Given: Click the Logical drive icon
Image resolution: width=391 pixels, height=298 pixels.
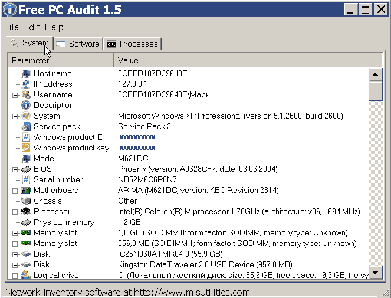Looking at the screenshot, I should coord(26,275).
